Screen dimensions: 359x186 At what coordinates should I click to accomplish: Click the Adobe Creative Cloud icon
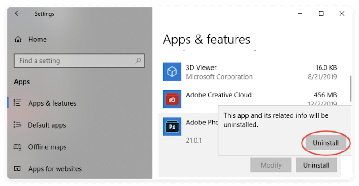click(x=172, y=99)
